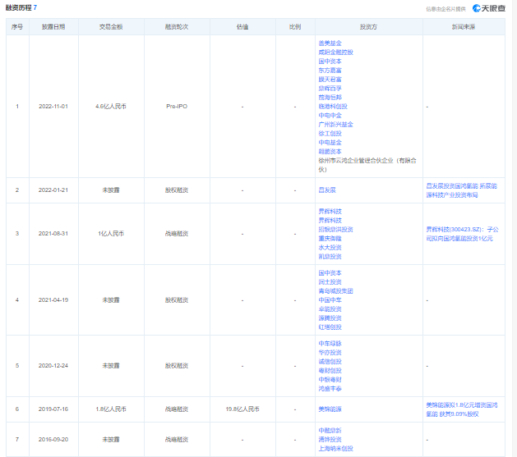Click the date cell 2020-12-24
Image resolution: width=517 pixels, height=457 pixels.
[53, 366]
